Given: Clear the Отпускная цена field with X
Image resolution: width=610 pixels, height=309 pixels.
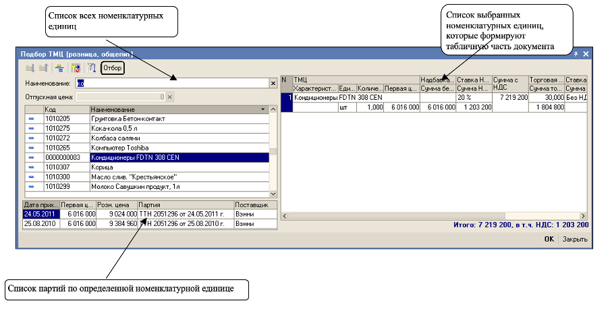Looking at the screenshot, I should [x=170, y=97].
